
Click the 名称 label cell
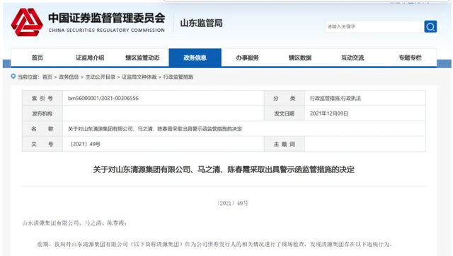[42, 129]
